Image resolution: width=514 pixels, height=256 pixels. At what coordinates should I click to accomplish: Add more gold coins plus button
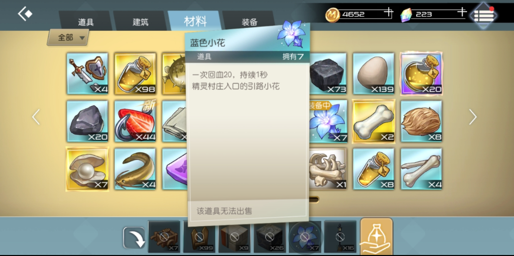tap(389, 13)
